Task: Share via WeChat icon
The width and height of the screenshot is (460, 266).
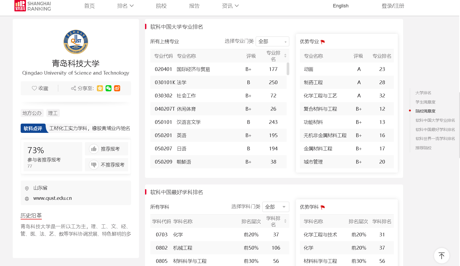Action: pos(109,88)
